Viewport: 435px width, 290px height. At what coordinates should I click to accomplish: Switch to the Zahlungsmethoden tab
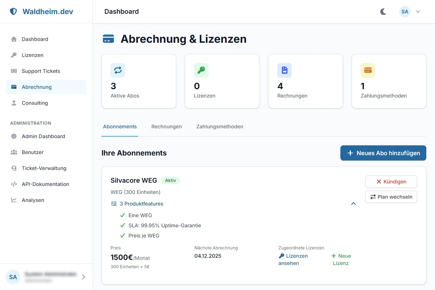[220, 127]
